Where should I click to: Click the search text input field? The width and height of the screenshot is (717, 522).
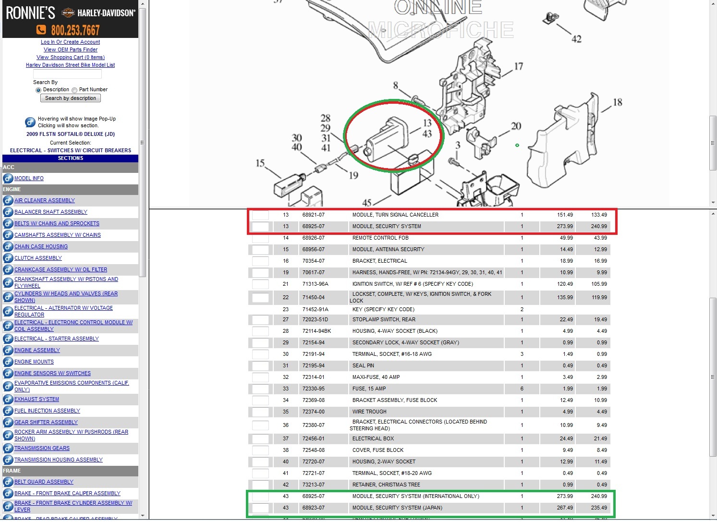67,74
